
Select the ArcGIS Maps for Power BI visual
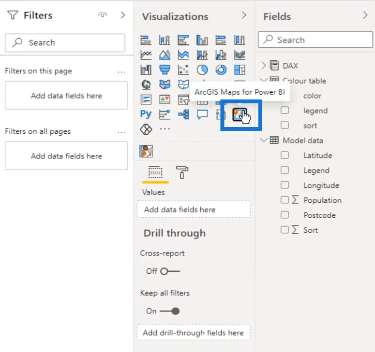pyautogui.click(x=240, y=114)
